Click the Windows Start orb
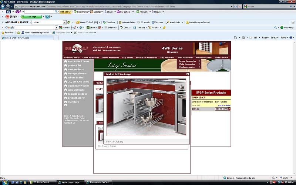 pos(5,182)
